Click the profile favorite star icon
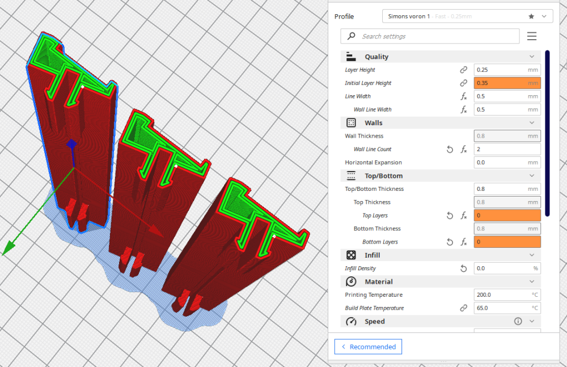Screen dimensions: 567x367 click(531, 16)
